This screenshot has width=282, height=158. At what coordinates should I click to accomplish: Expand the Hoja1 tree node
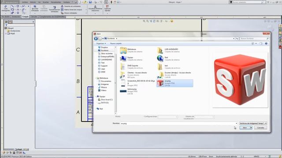coord(6,33)
